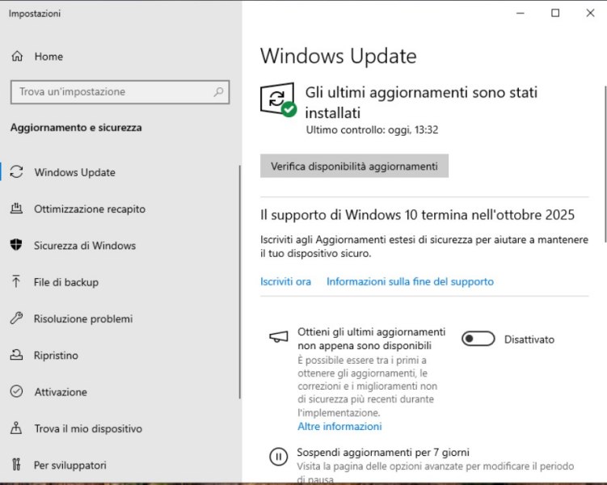
Task: Click the right-side vertical scrollbar
Action: pos(604,162)
